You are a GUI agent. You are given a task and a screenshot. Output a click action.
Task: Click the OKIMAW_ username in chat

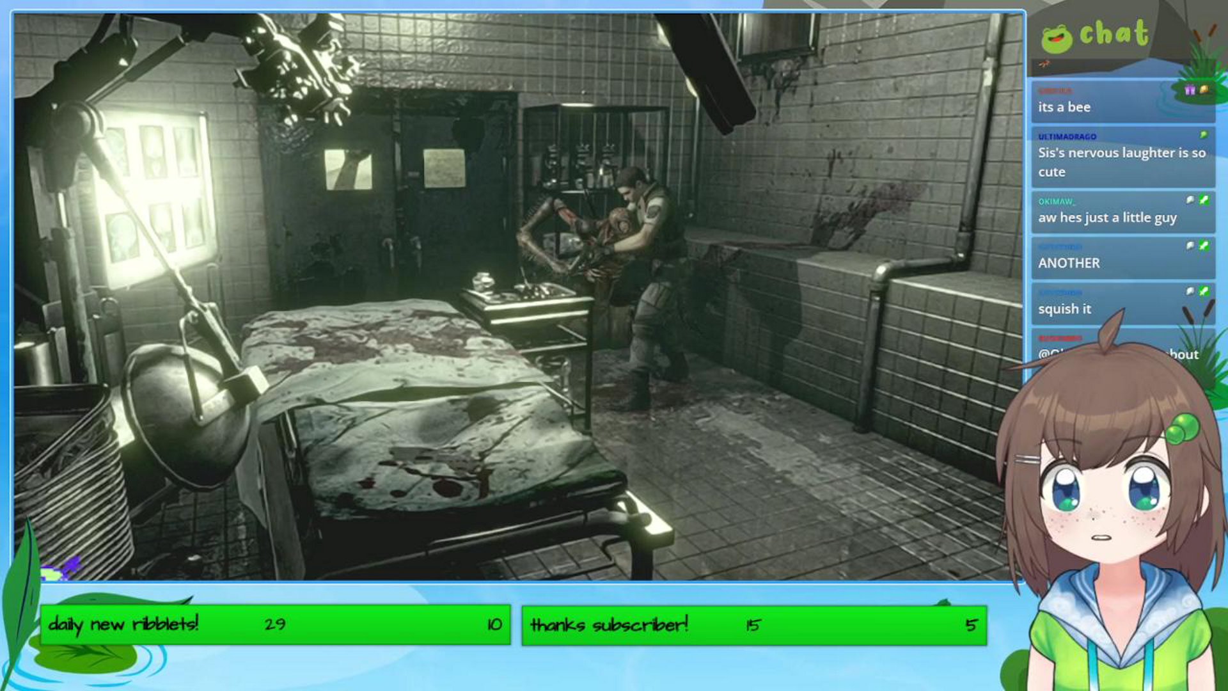(1056, 202)
